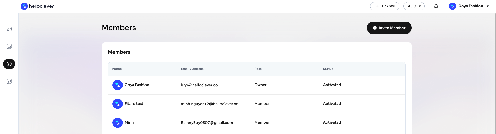Screen dimensions: 496x134
Task: Open the bar chart analytics icon
Action: 9,46
